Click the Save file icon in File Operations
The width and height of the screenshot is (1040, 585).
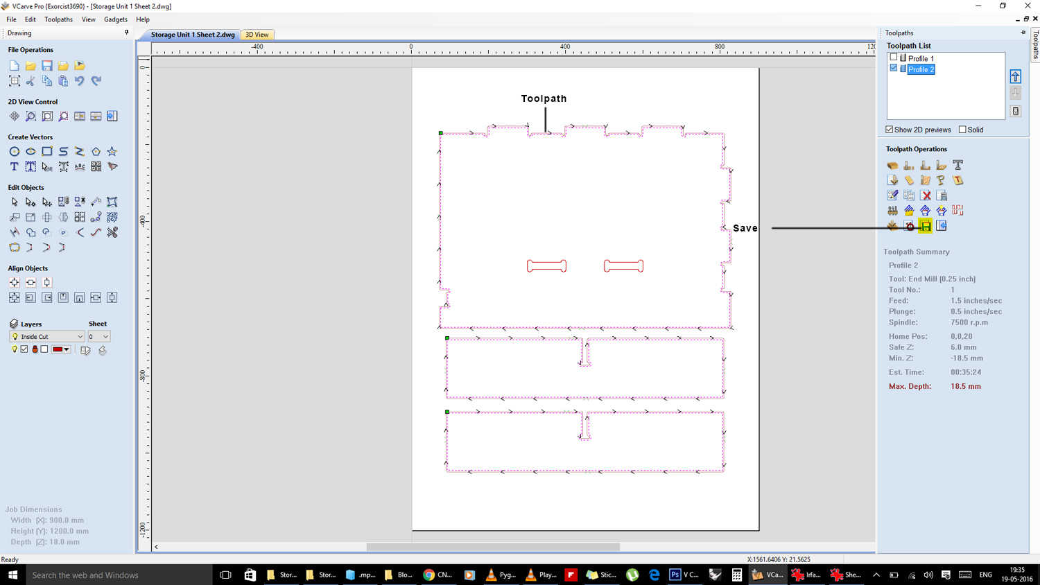coord(47,66)
